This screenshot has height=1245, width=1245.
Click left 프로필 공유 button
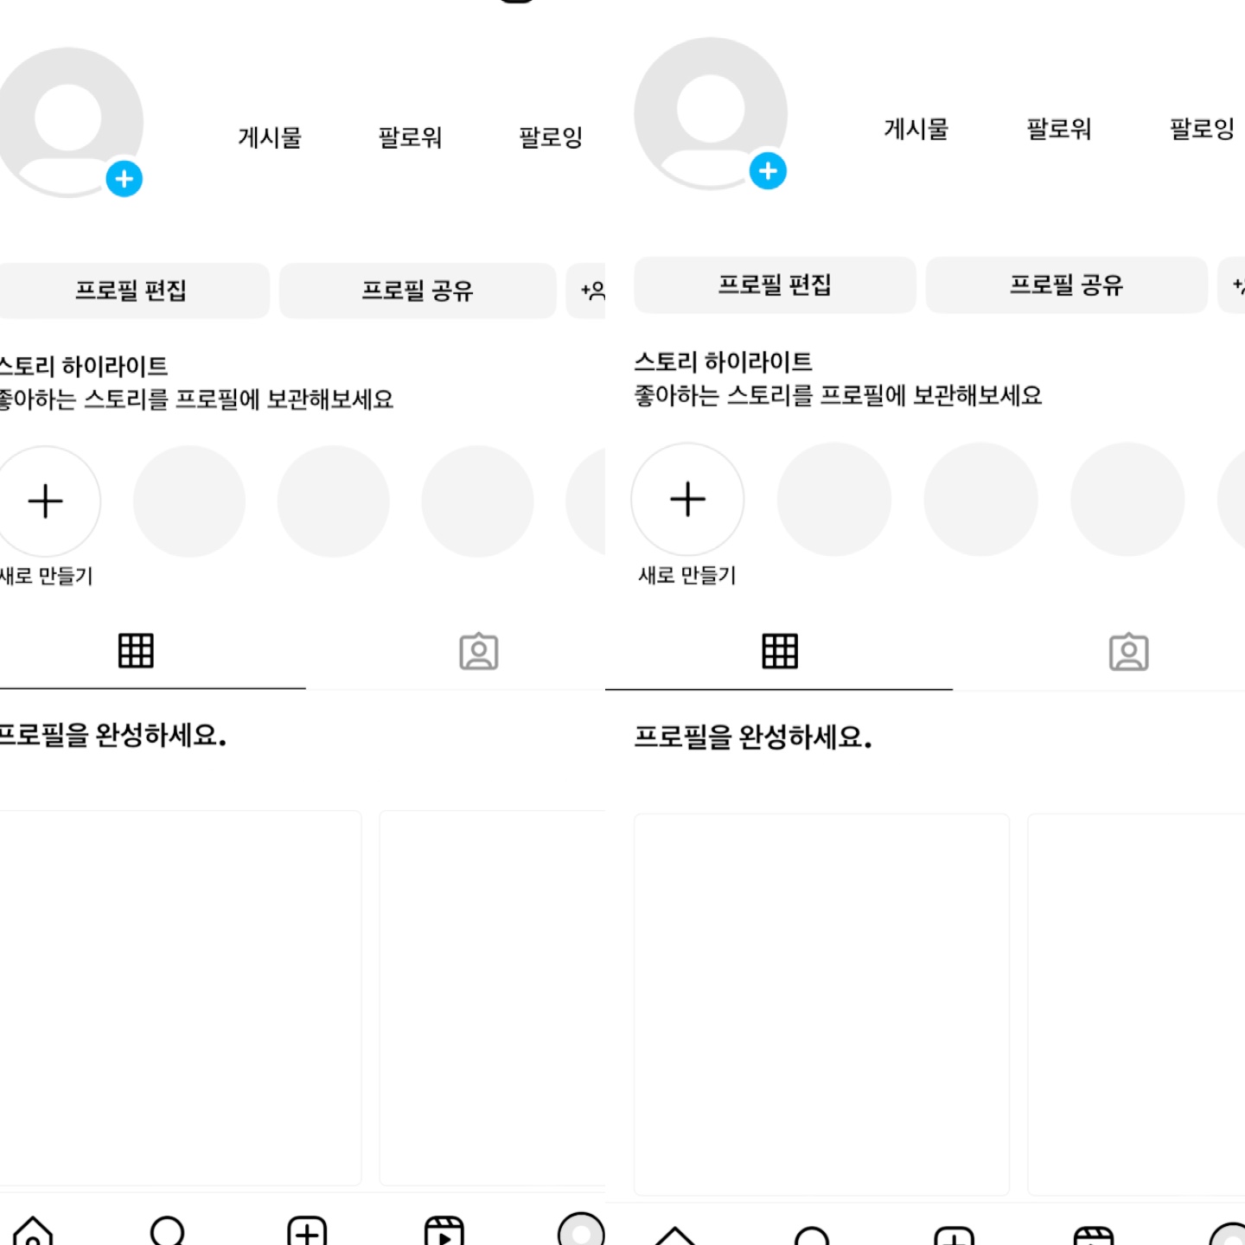418,290
